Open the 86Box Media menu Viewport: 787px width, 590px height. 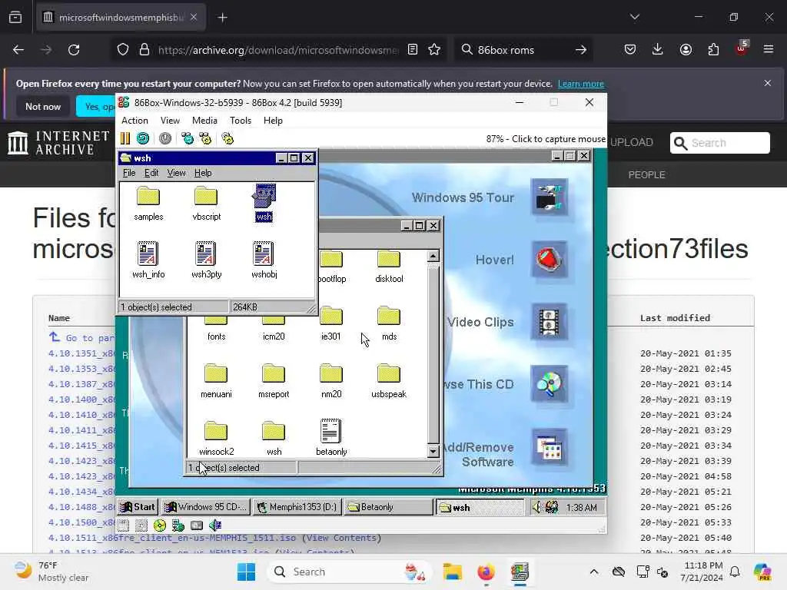pos(204,121)
